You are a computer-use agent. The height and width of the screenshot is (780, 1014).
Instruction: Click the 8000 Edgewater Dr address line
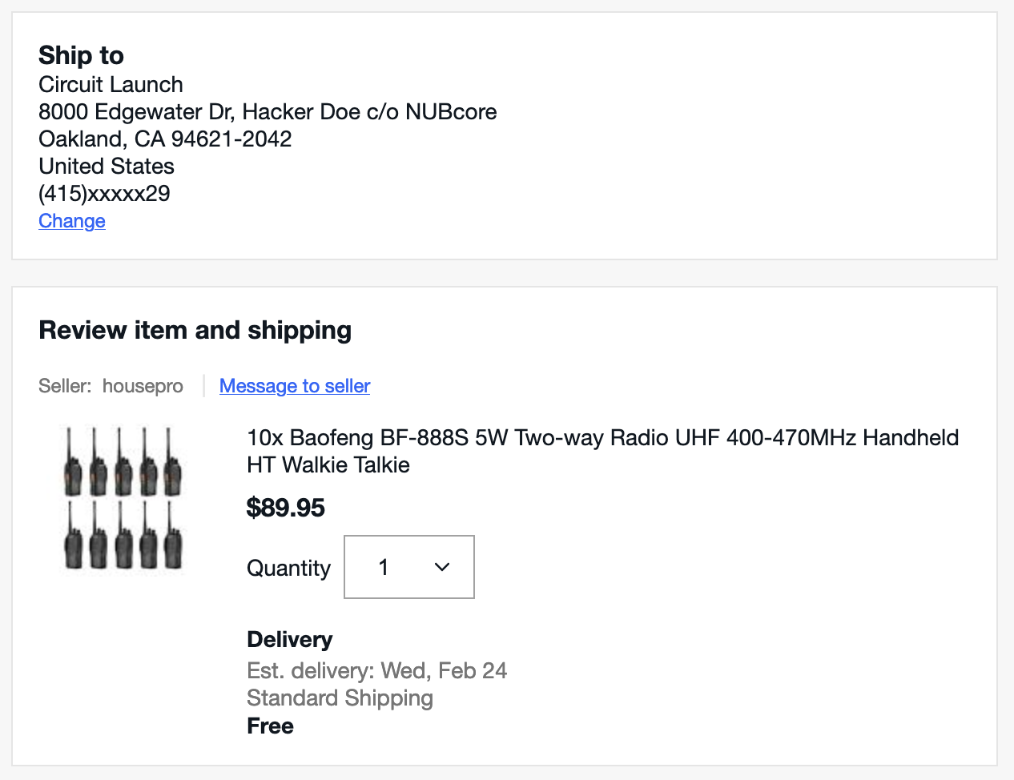(x=268, y=112)
